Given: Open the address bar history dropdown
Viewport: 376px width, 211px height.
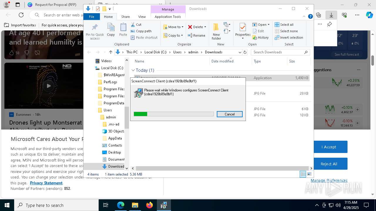Looking at the screenshot, I should point(240,52).
